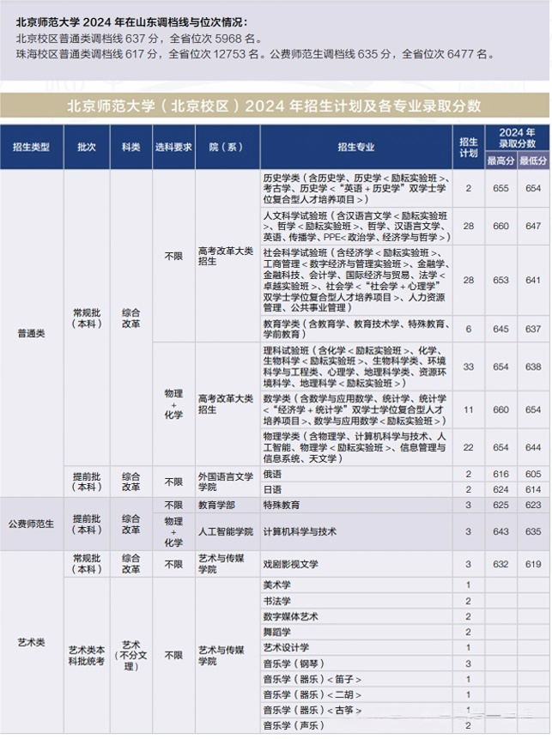Click lowest score 647 for 人文科学试验班
The height and width of the screenshot is (739, 552).
pos(533,227)
